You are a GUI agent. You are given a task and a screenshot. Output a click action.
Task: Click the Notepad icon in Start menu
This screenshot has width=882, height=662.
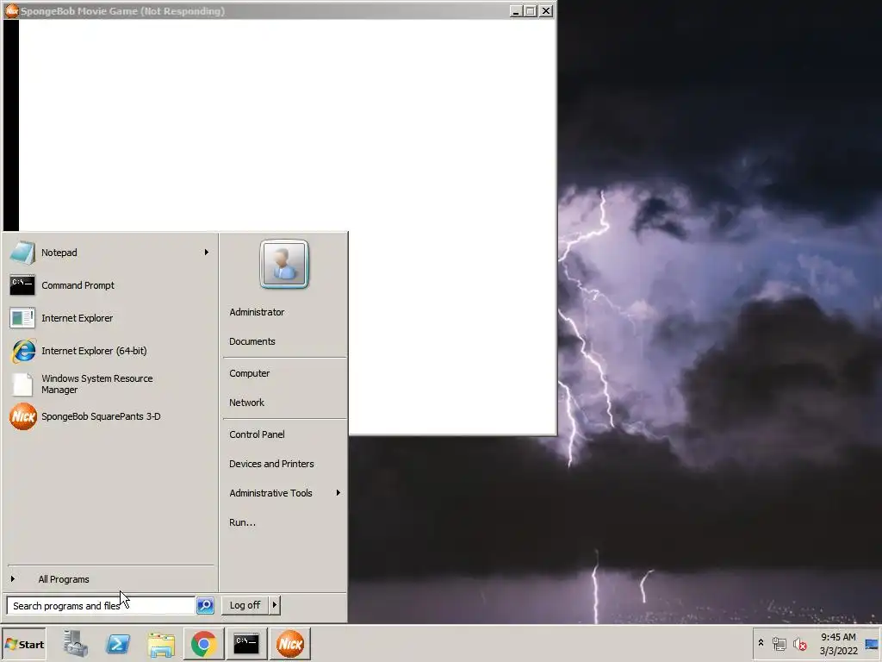22,253
